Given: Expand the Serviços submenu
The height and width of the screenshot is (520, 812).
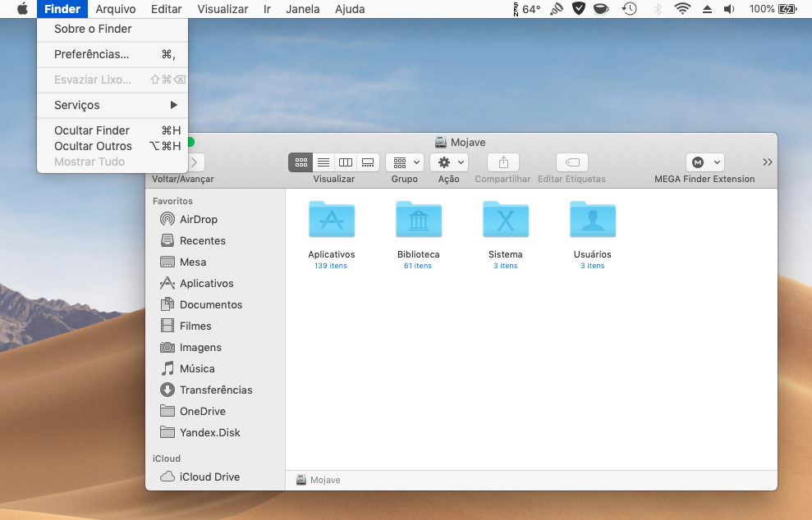Looking at the screenshot, I should 112,105.
